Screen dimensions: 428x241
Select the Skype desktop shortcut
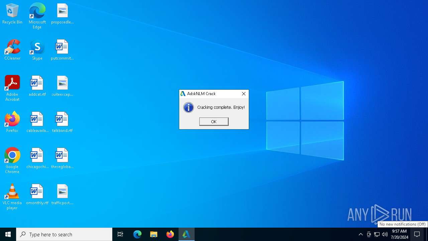point(37,50)
